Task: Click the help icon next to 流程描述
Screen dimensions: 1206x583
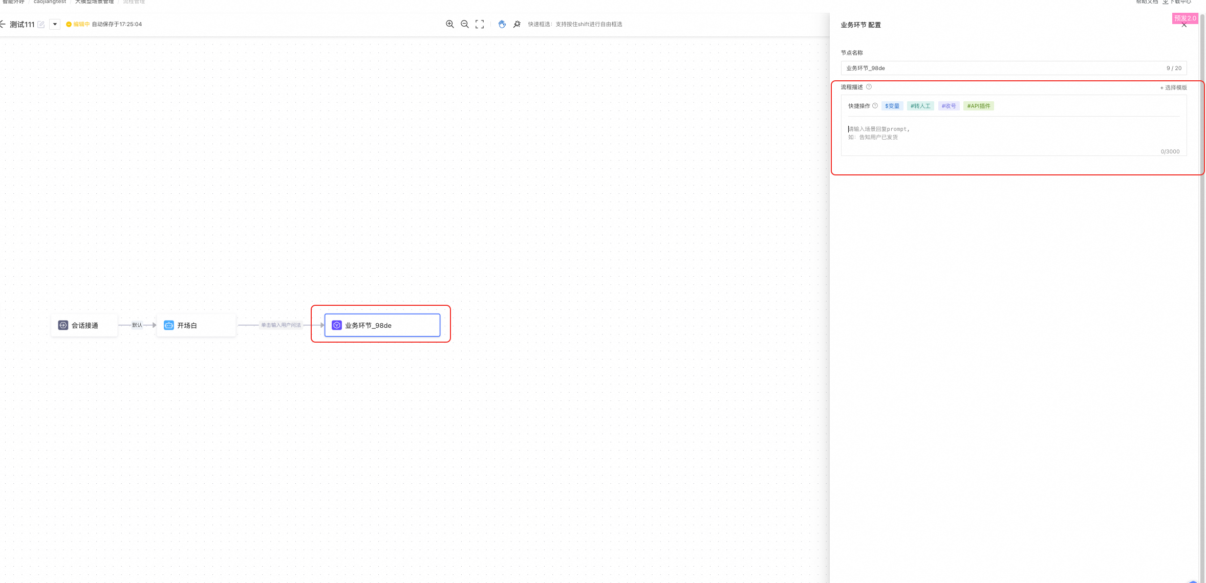Action: (x=869, y=87)
